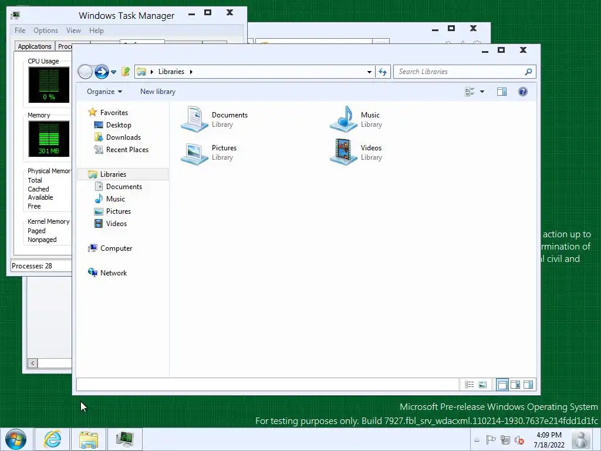The height and width of the screenshot is (451, 601).
Task: Show hidden tray icons arrow
Action: [477, 440]
